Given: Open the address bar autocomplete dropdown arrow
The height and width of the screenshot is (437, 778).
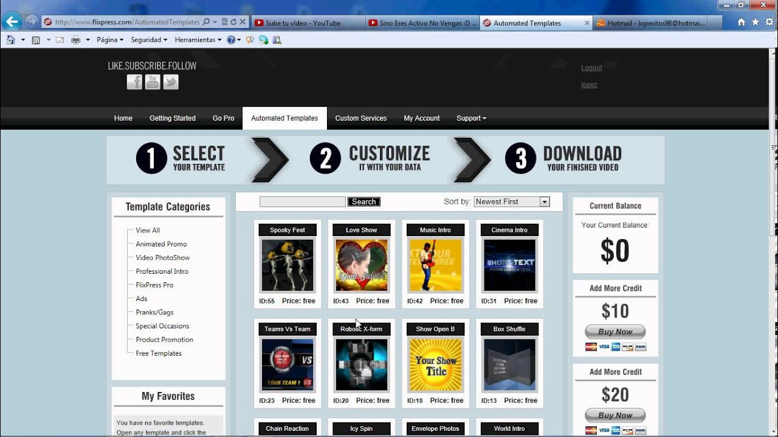Looking at the screenshot, I should pos(215,22).
